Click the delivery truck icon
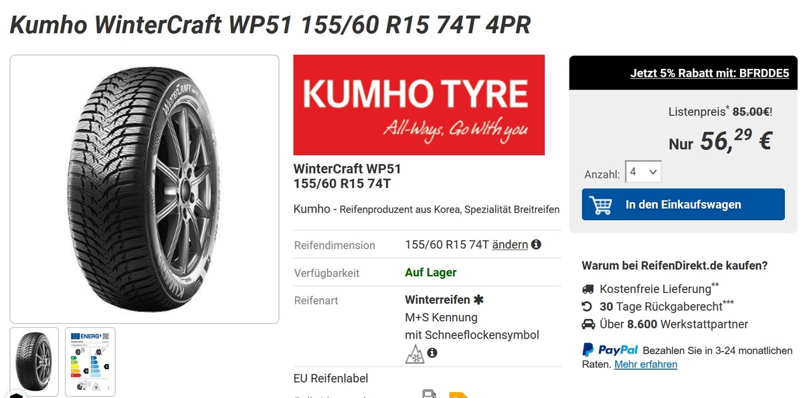The image size is (803, 398). tap(588, 289)
